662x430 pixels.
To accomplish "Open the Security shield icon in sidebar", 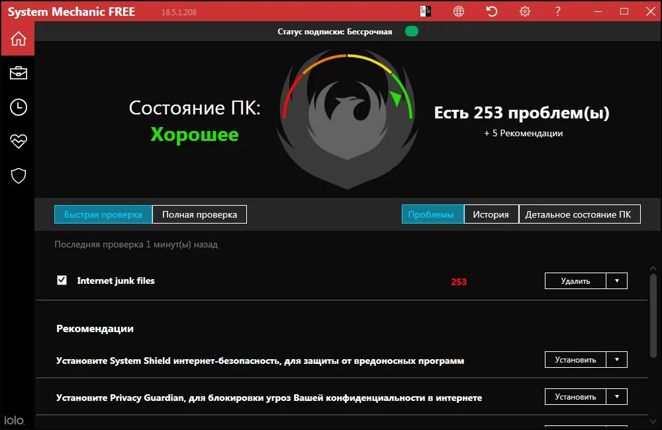I will coord(18,175).
